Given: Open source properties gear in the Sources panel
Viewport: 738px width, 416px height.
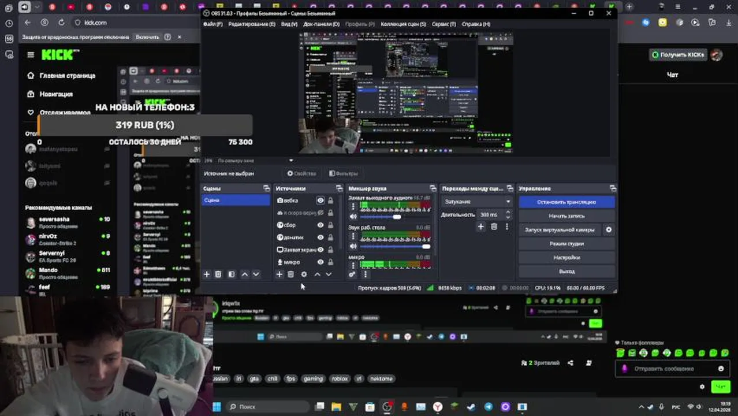Looking at the screenshot, I should [304, 274].
